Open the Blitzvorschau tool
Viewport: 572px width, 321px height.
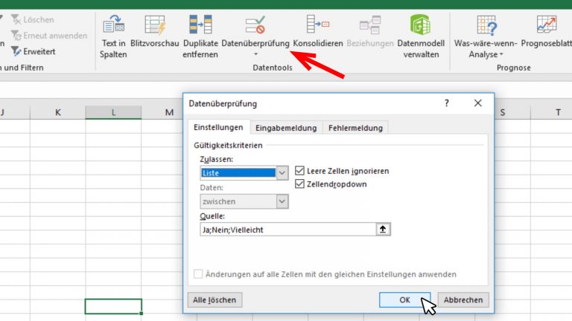pos(154,27)
